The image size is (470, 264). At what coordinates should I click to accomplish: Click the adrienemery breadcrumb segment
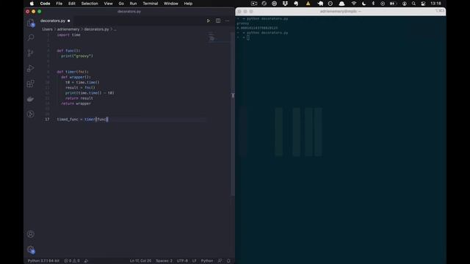(x=68, y=29)
